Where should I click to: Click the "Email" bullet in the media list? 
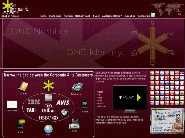click(x=101, y=104)
